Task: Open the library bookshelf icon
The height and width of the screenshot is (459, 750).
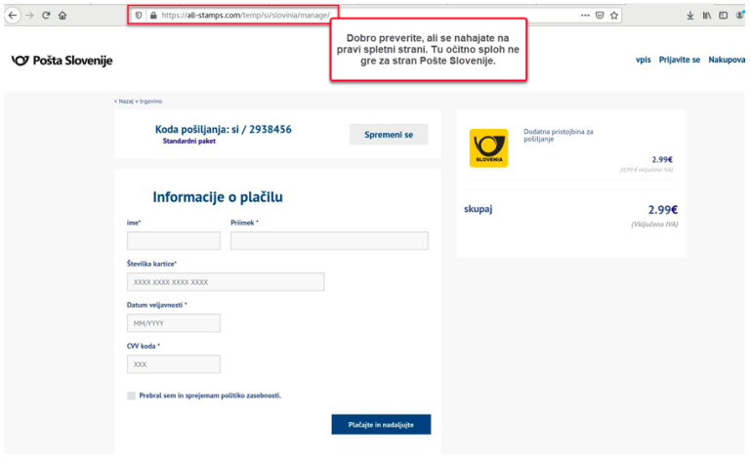Action: 706,16
